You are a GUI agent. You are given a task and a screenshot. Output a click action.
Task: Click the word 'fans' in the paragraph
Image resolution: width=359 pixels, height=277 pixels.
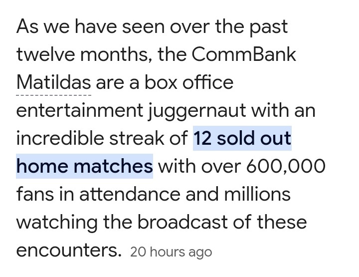(35, 194)
